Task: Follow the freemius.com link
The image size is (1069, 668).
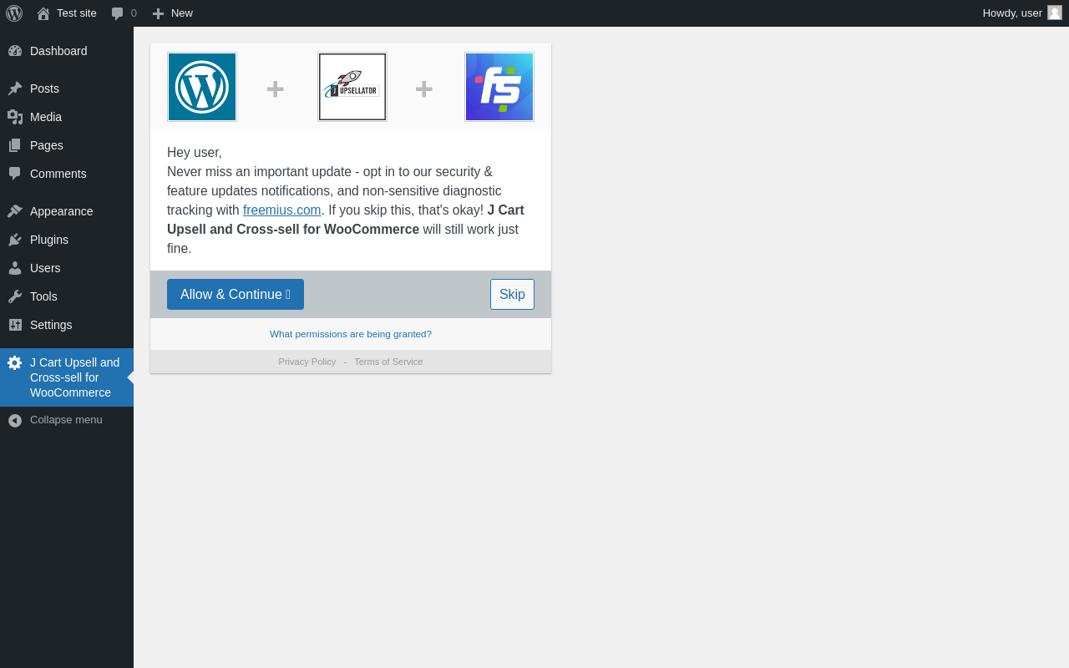Action: coord(282,210)
